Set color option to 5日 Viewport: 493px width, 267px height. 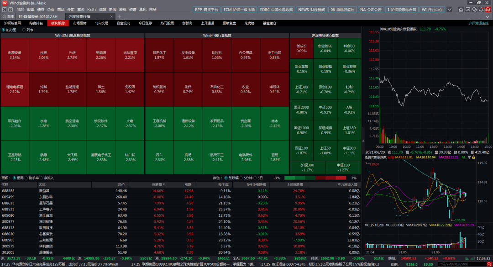pos(255,178)
